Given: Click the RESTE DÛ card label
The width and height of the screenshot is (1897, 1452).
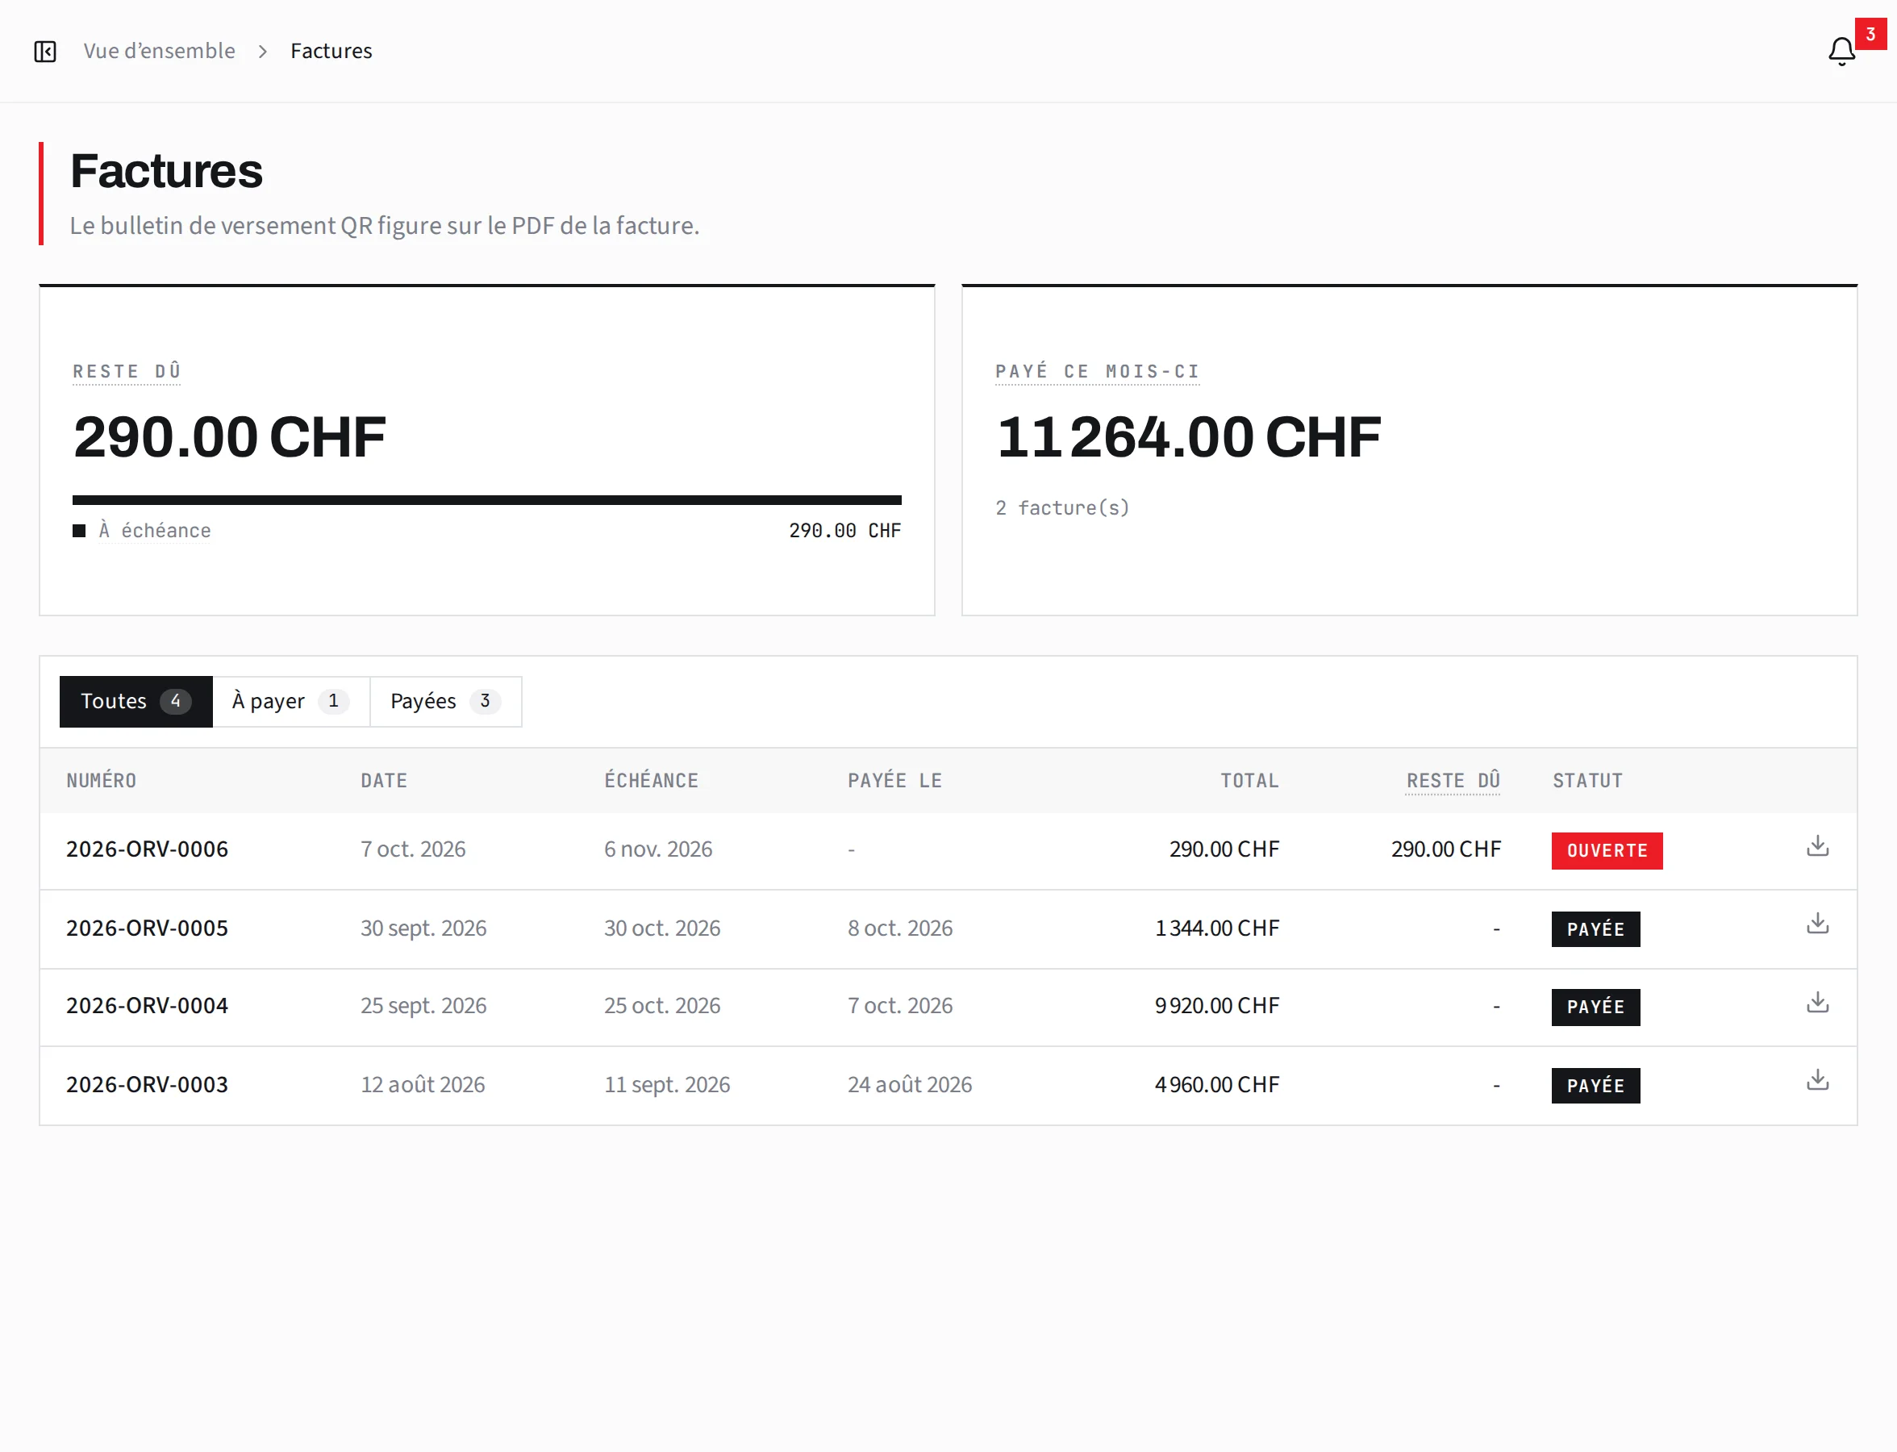Looking at the screenshot, I should [x=127, y=372].
